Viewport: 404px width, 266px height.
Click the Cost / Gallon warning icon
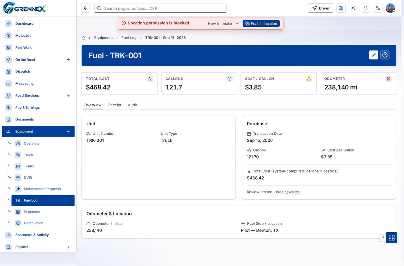[309, 79]
